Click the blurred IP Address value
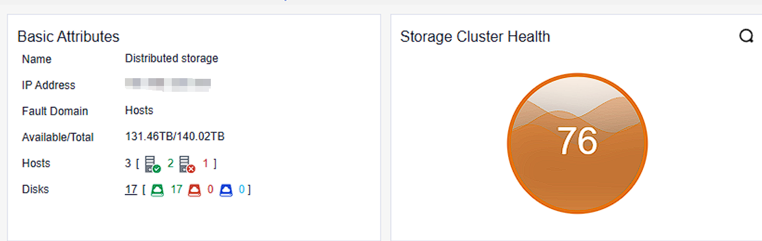The width and height of the screenshot is (762, 241). pyautogui.click(x=168, y=84)
